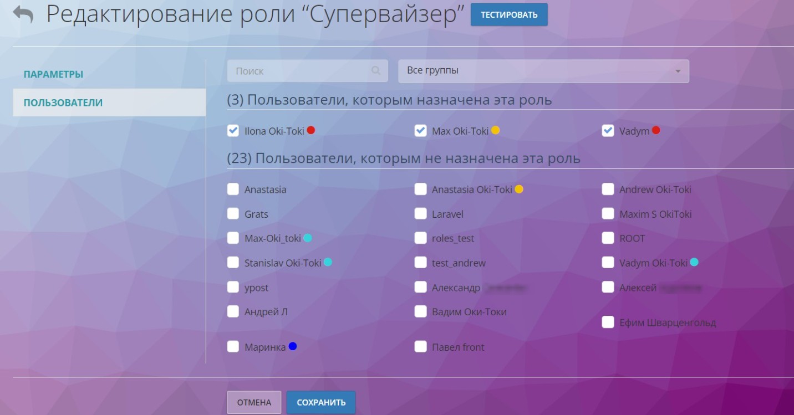794x415 pixels.
Task: Tick the roles_test checkbox
Action: point(420,238)
